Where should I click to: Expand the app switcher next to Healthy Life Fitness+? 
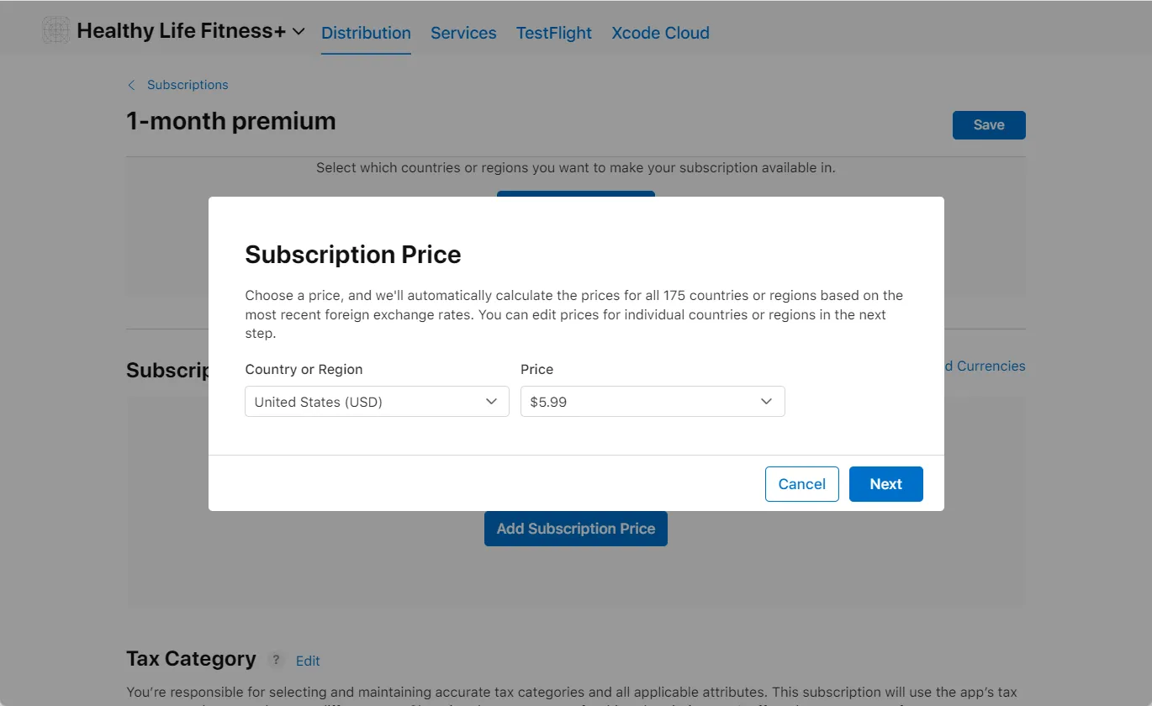tap(299, 31)
